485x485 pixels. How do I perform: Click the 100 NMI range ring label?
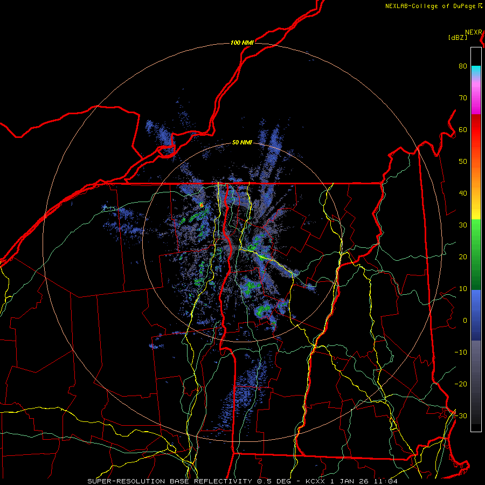(242, 43)
